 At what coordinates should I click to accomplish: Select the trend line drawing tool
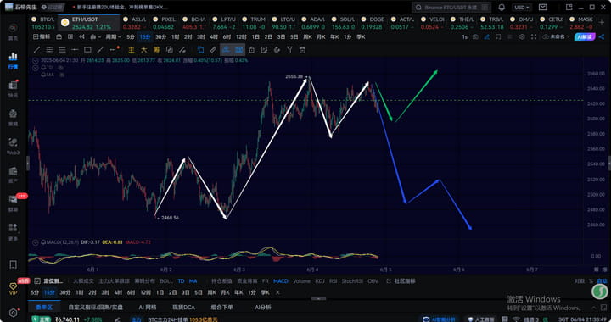37,50
